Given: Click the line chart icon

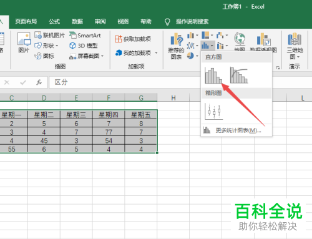Looking at the screenshot, I should point(190,46).
